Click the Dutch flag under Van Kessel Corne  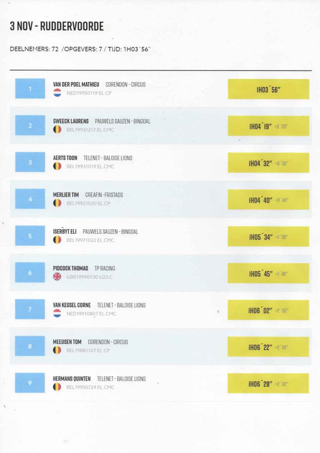[x=57, y=313]
